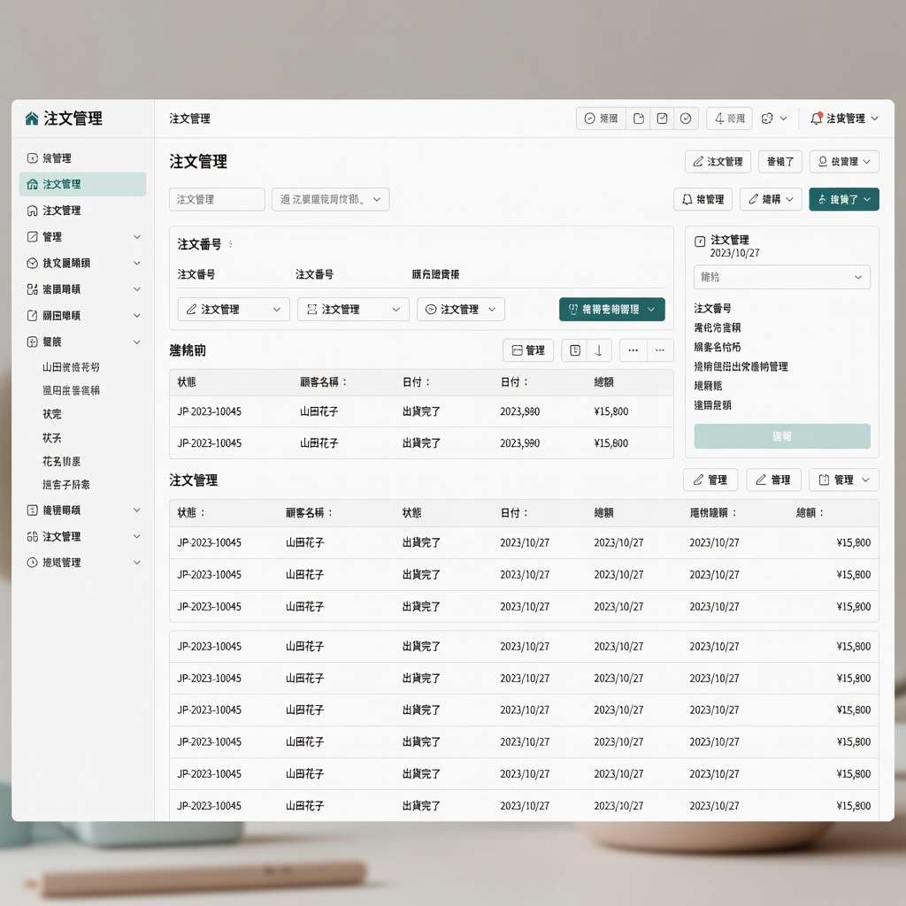Screen dimensions: 906x906
Task: Click the pencil-square icon beside sidebar 管理
Action: (33, 237)
